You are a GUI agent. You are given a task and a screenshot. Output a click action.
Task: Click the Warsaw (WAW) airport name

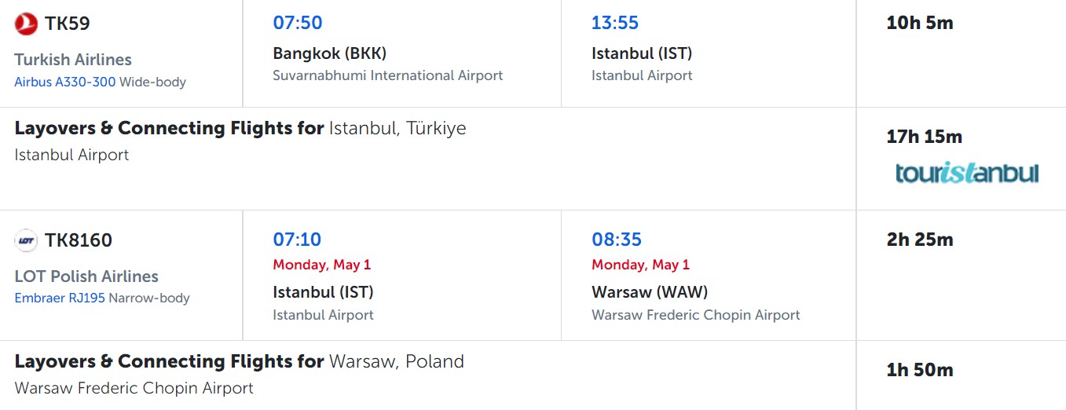coord(650,292)
